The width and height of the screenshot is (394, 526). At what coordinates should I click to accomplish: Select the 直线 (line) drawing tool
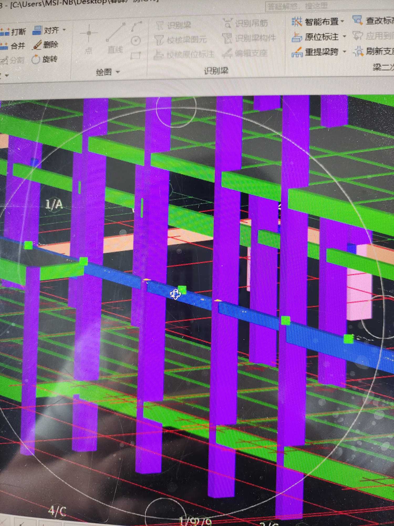(x=115, y=38)
